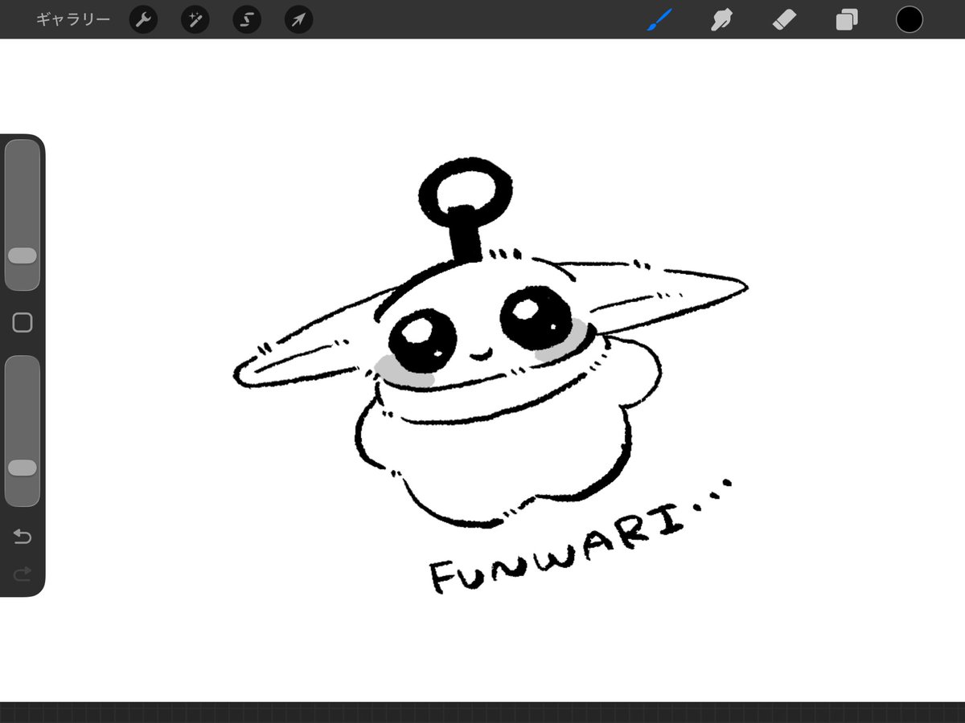Undo the last stroke with sidebar arrow
965x723 pixels.
click(x=23, y=537)
